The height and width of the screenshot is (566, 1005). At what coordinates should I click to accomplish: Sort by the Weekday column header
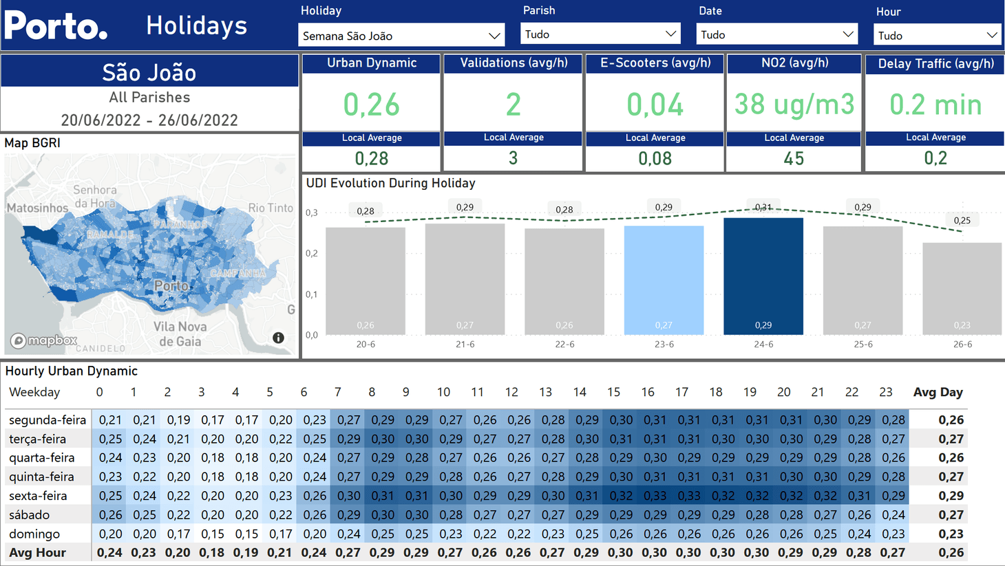click(34, 392)
